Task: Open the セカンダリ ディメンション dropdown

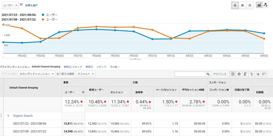Action: [37, 74]
